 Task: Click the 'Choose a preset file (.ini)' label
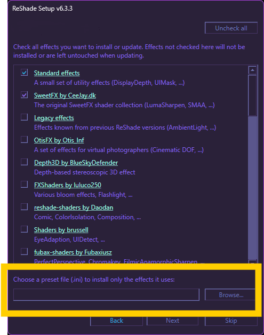pos(94,280)
